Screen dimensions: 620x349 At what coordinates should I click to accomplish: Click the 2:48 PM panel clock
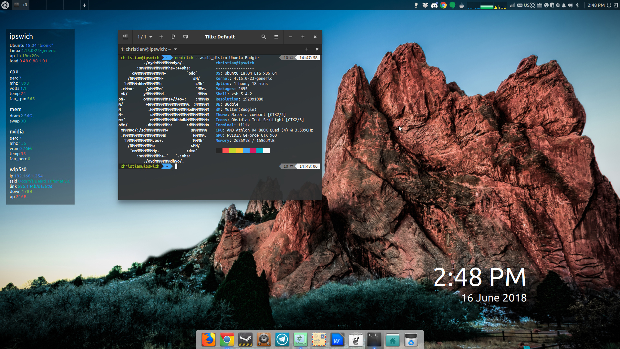(x=596, y=5)
